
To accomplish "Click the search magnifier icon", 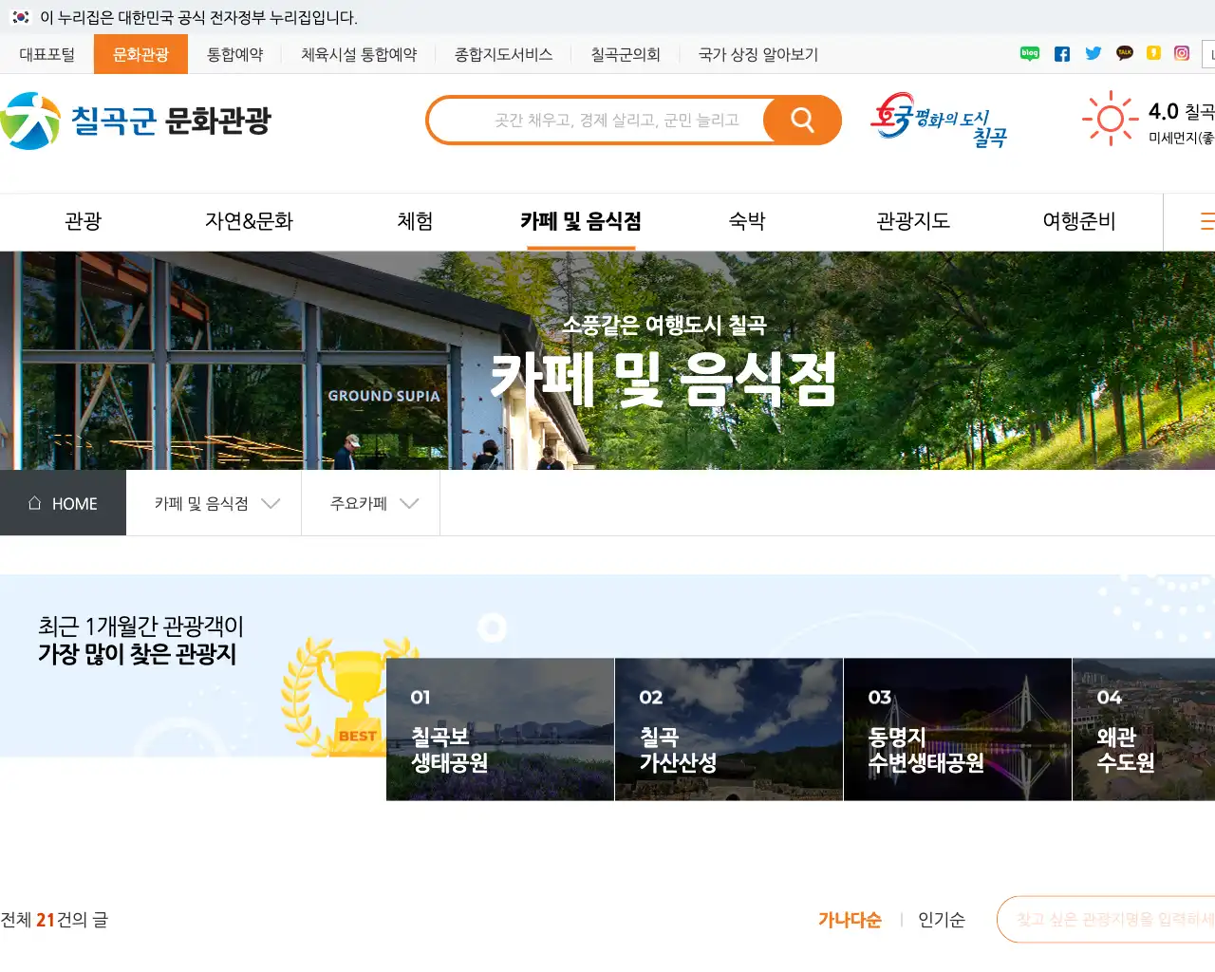I will 802,120.
